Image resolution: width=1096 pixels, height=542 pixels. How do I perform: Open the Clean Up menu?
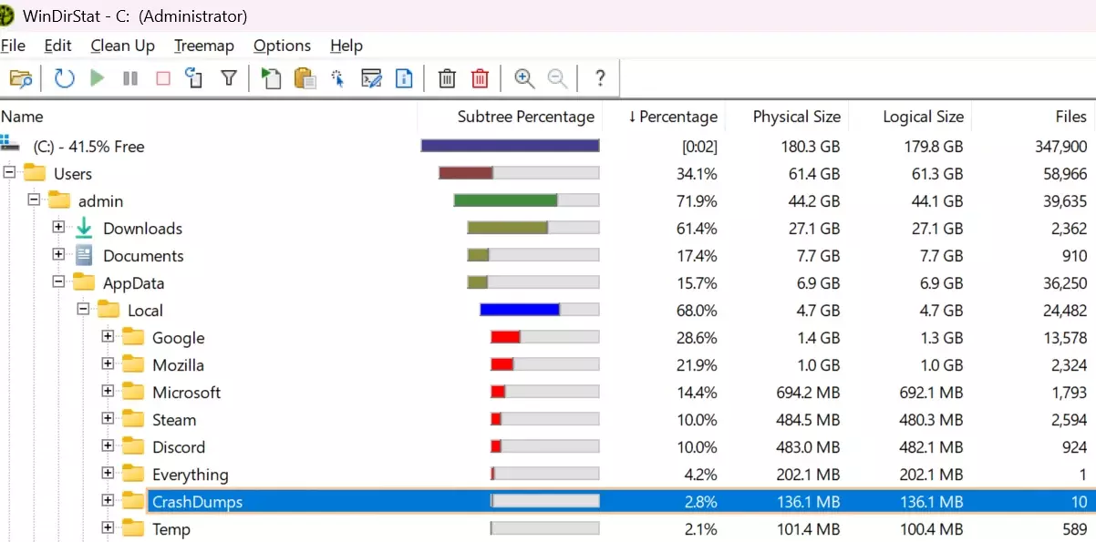click(123, 46)
